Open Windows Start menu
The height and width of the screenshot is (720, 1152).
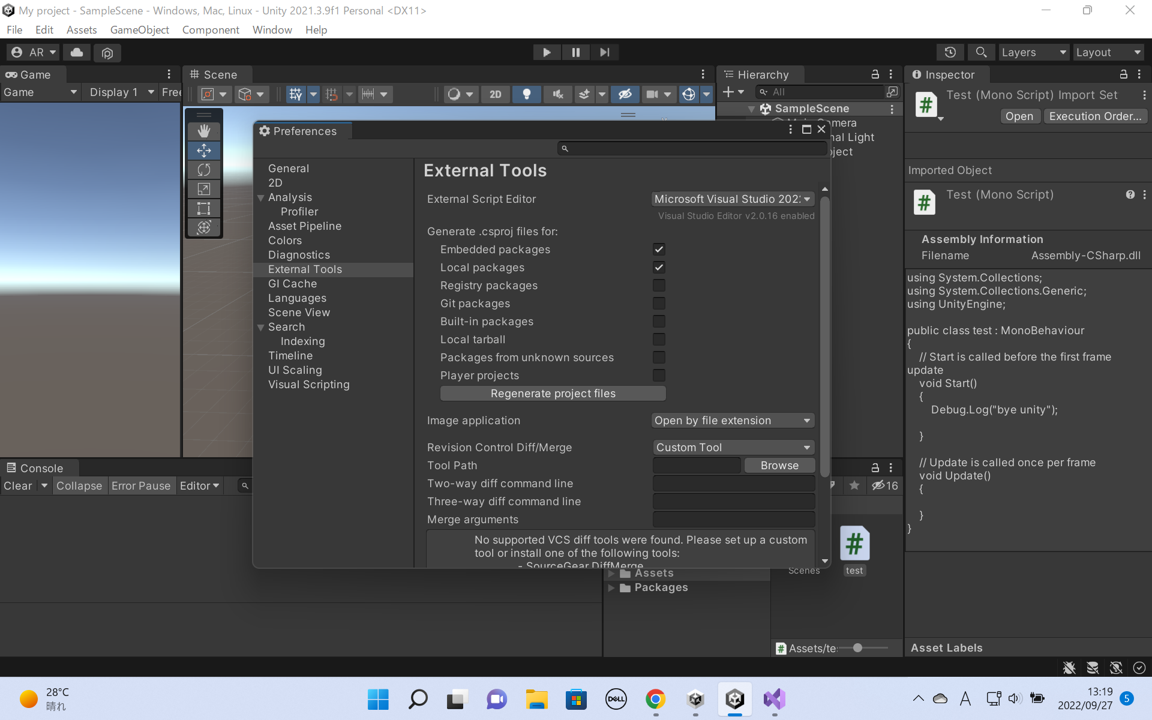[x=378, y=699]
